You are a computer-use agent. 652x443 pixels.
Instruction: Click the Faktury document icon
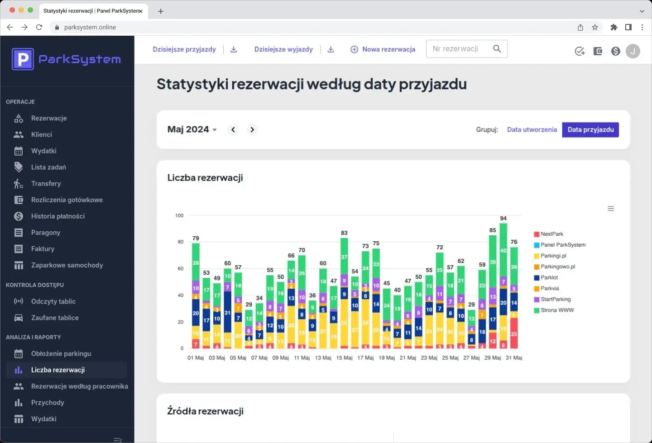point(19,249)
